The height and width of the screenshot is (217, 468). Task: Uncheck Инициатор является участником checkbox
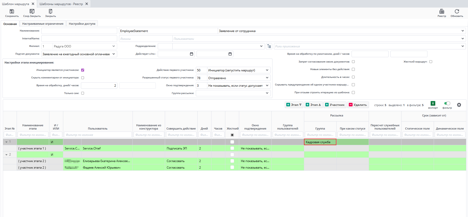pos(83,70)
